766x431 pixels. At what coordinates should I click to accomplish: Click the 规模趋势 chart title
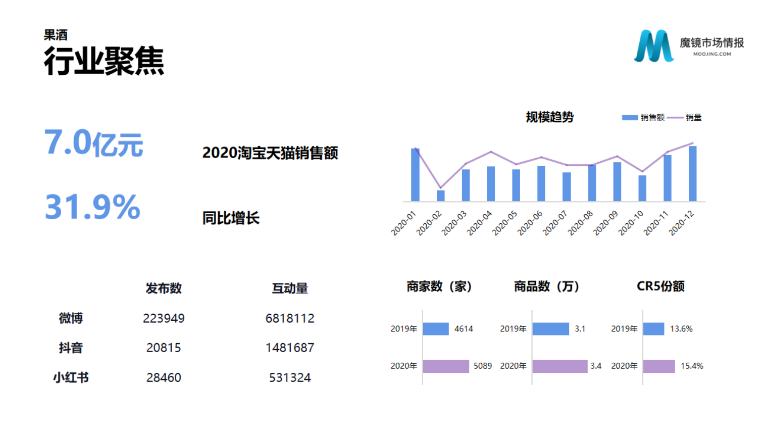[549, 117]
